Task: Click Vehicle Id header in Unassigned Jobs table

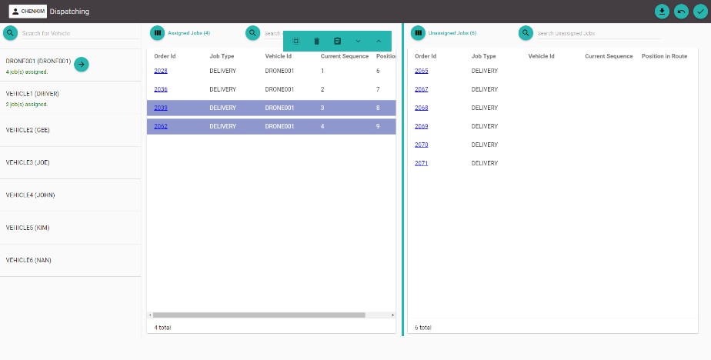Action: [542, 56]
